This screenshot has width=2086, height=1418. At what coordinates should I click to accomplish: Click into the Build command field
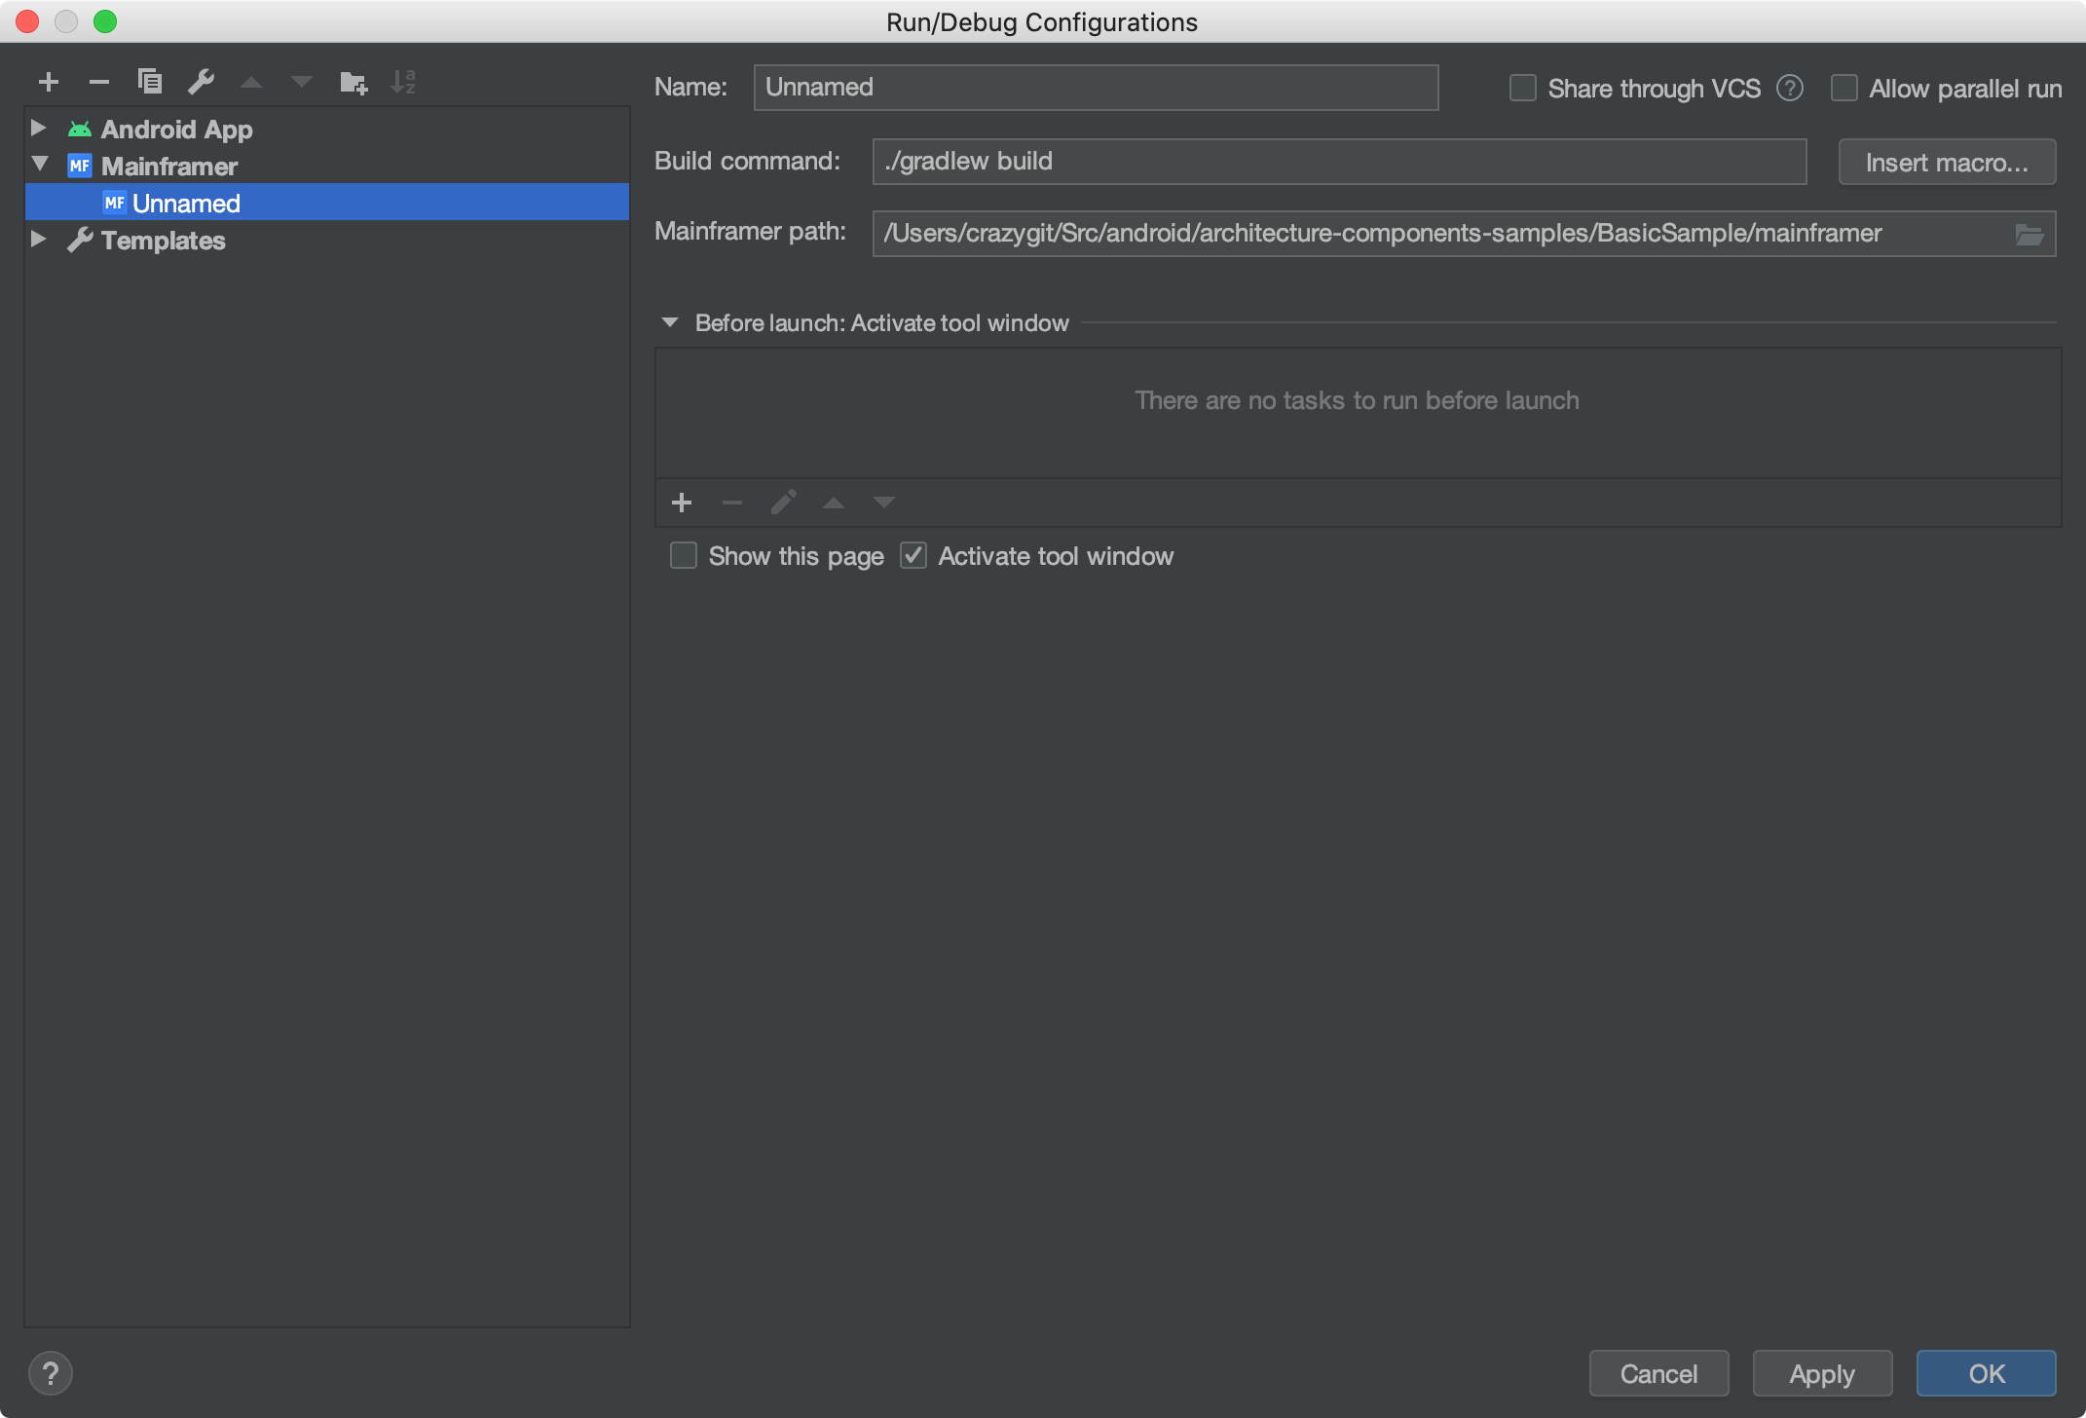[x=1338, y=162]
